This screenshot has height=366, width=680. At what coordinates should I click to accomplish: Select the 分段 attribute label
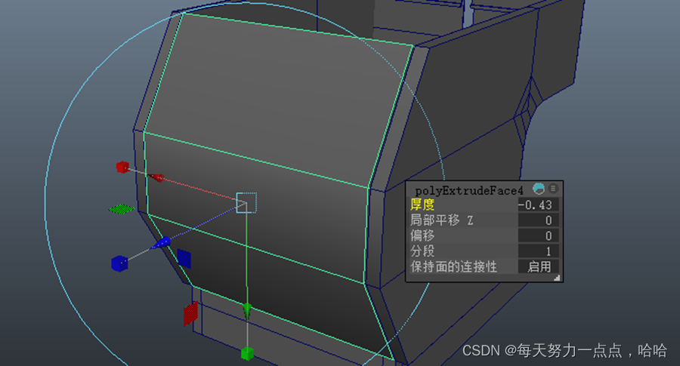tap(422, 251)
